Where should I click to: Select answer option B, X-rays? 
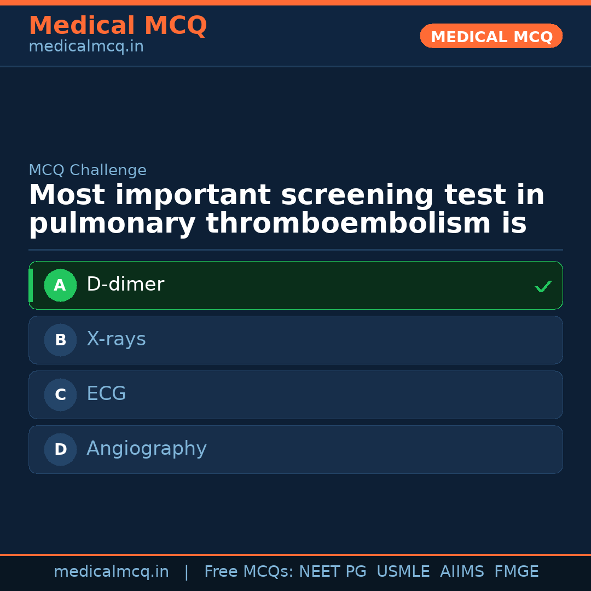click(296, 340)
